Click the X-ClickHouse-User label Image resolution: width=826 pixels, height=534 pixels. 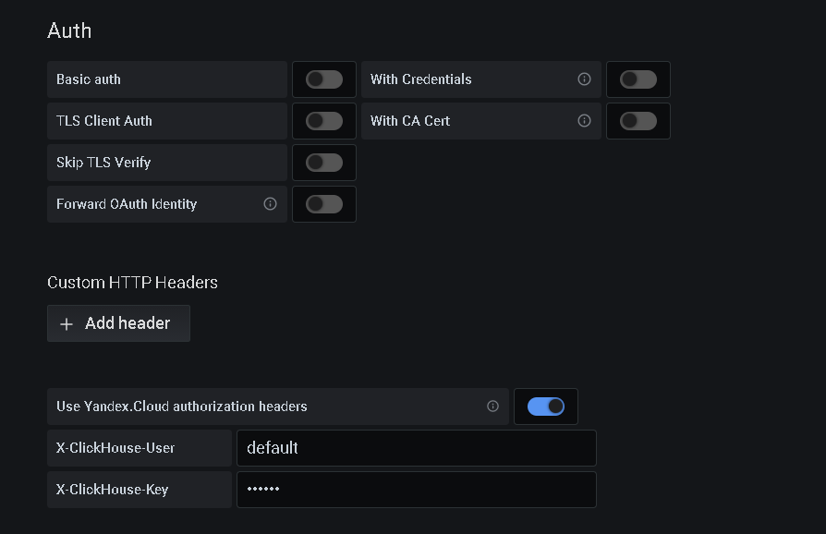point(115,448)
